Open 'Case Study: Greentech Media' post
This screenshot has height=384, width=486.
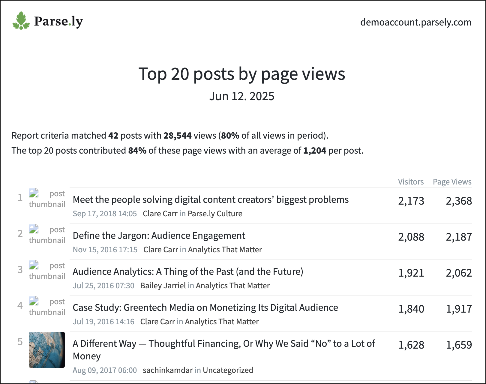(x=205, y=307)
